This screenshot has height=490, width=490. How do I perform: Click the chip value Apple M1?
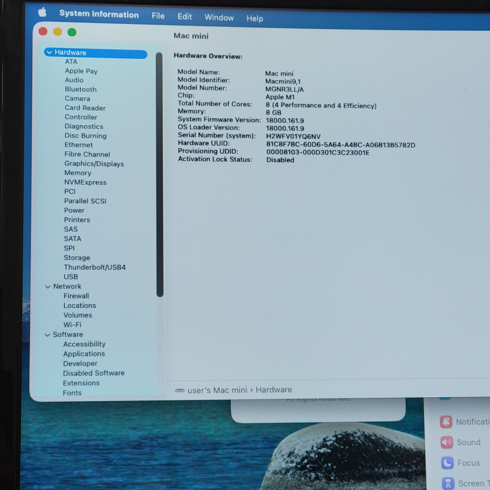pos(280,97)
